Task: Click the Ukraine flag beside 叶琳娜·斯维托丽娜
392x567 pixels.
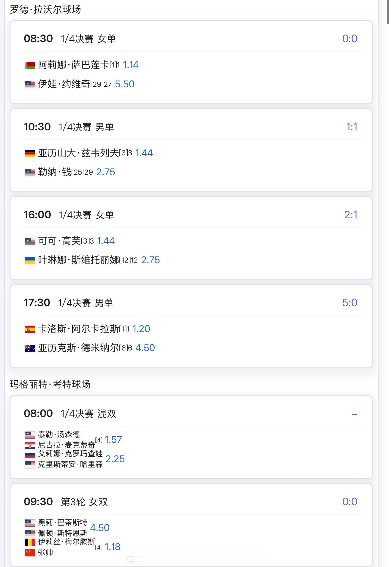Action: click(x=30, y=260)
